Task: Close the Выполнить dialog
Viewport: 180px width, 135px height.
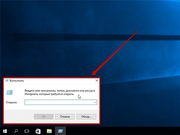Action: [97, 80]
